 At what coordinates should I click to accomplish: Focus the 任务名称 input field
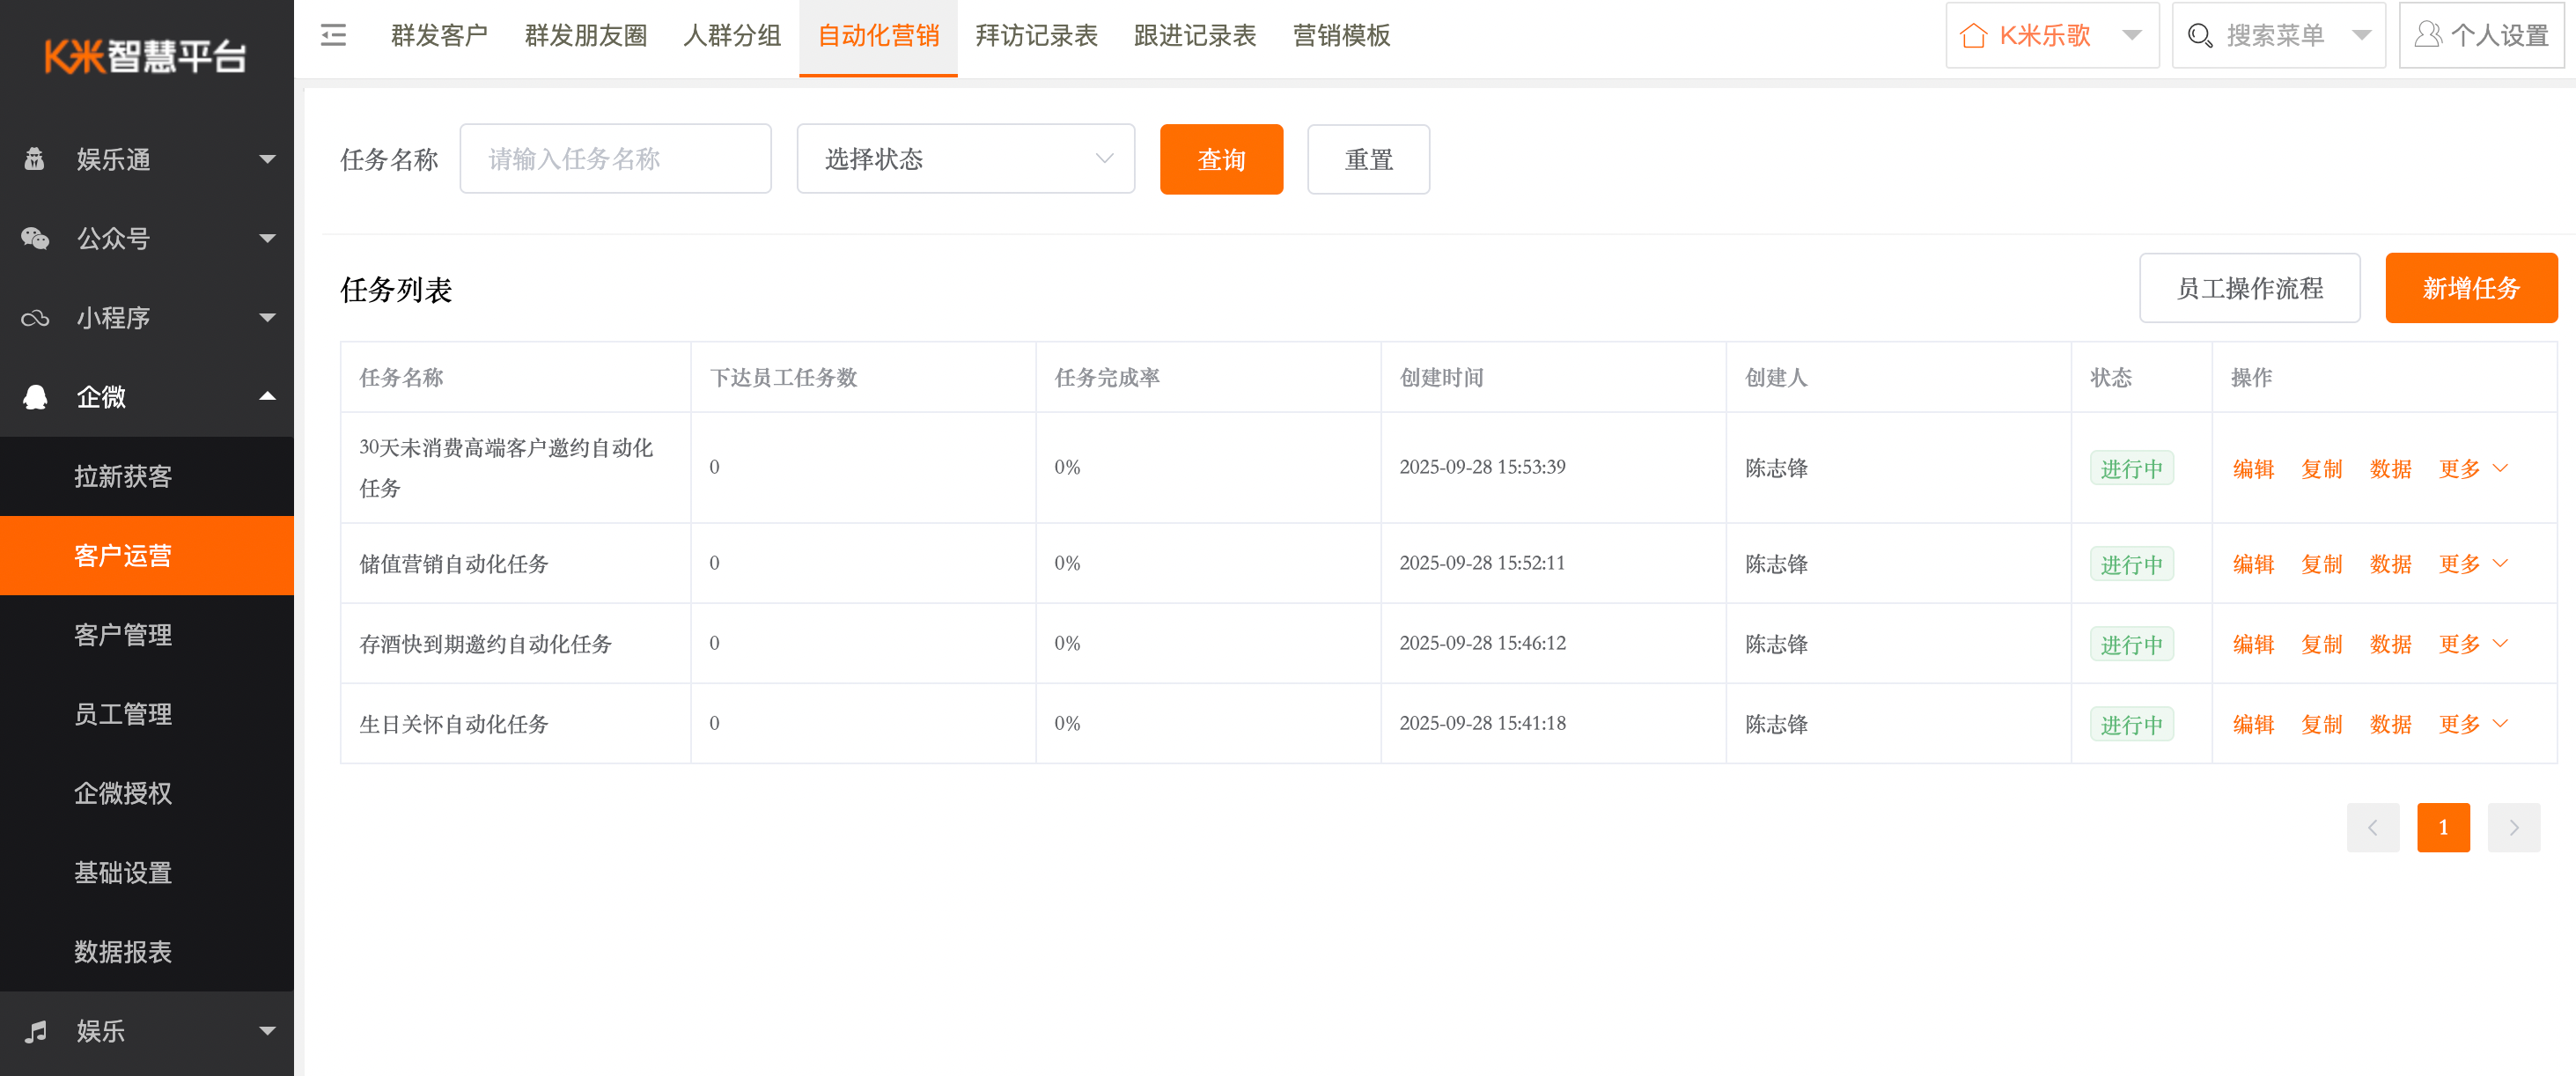pyautogui.click(x=615, y=159)
